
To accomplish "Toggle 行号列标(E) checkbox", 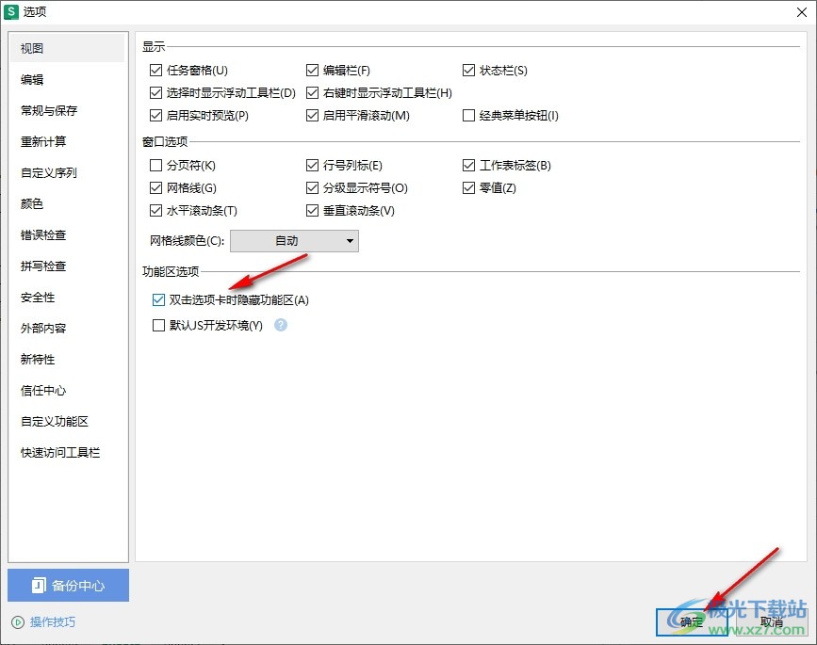I will tap(312, 166).
